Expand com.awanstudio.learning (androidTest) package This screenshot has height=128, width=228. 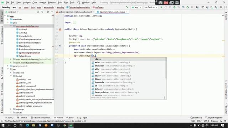[x=11, y=59]
